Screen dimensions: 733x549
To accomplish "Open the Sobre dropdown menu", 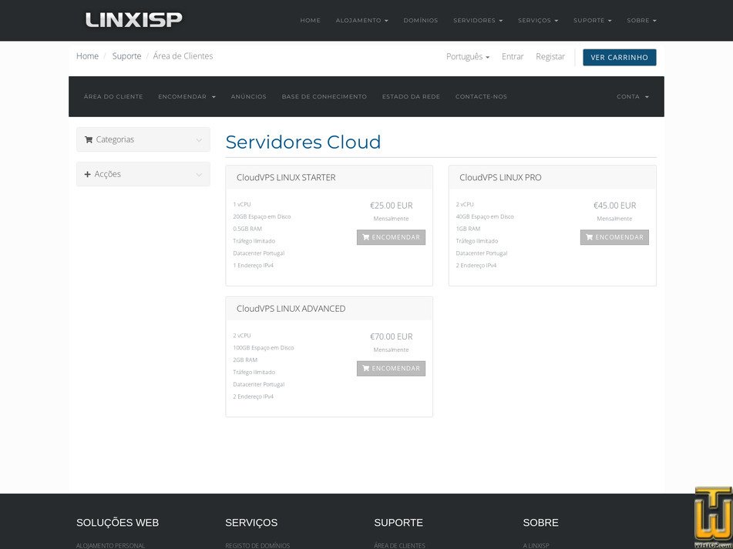I will (641, 21).
